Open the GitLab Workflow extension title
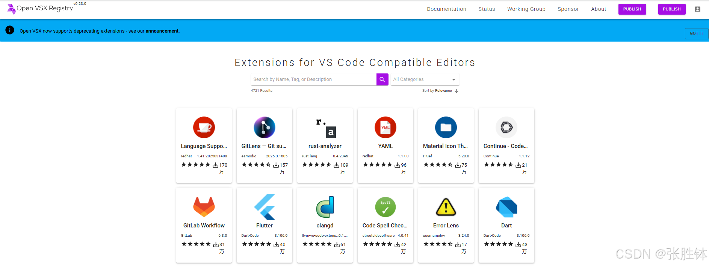Screen dimensions: 709x266 point(204,226)
